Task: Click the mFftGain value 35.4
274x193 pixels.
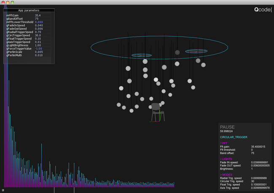Action: (x=38, y=16)
